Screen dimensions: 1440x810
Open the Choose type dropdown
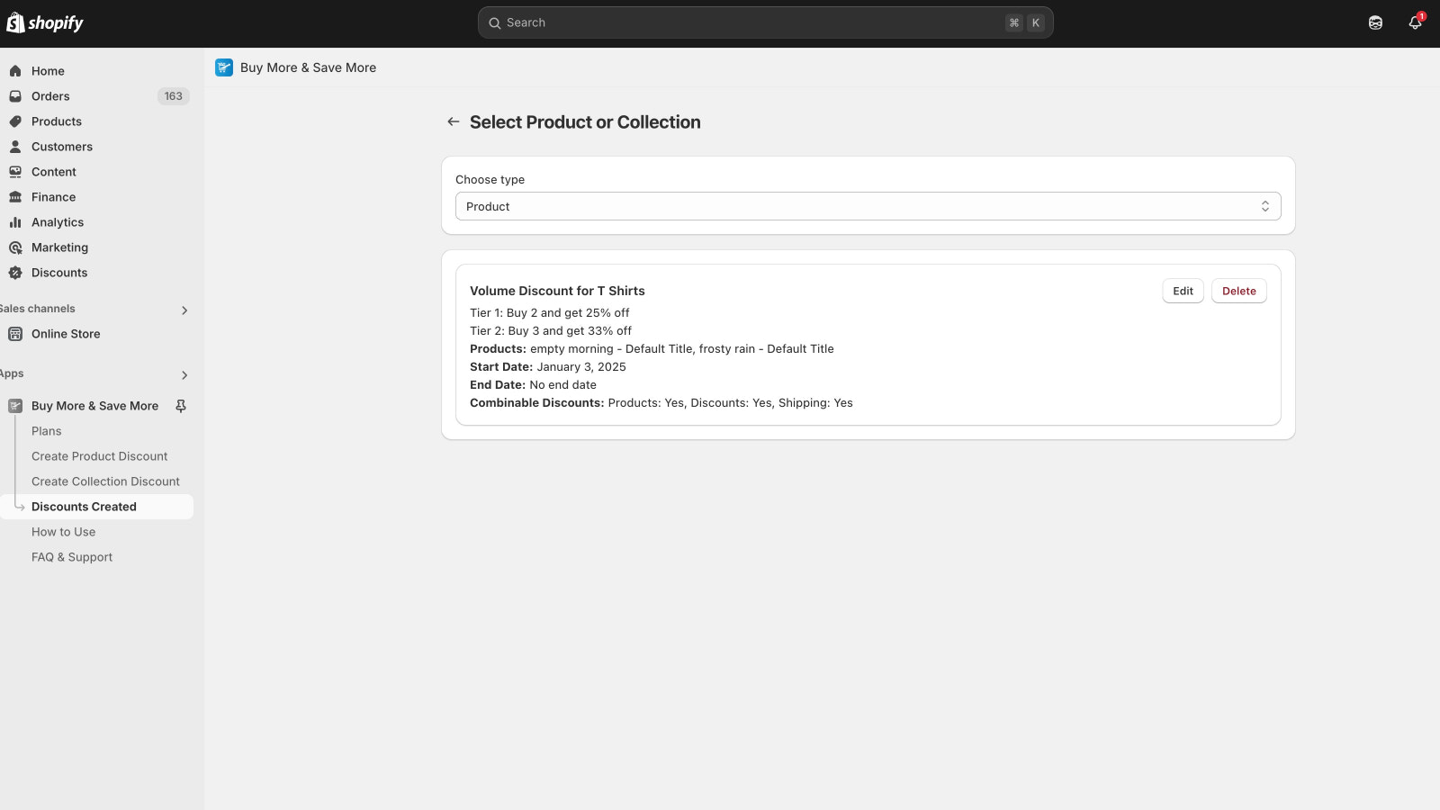point(868,206)
